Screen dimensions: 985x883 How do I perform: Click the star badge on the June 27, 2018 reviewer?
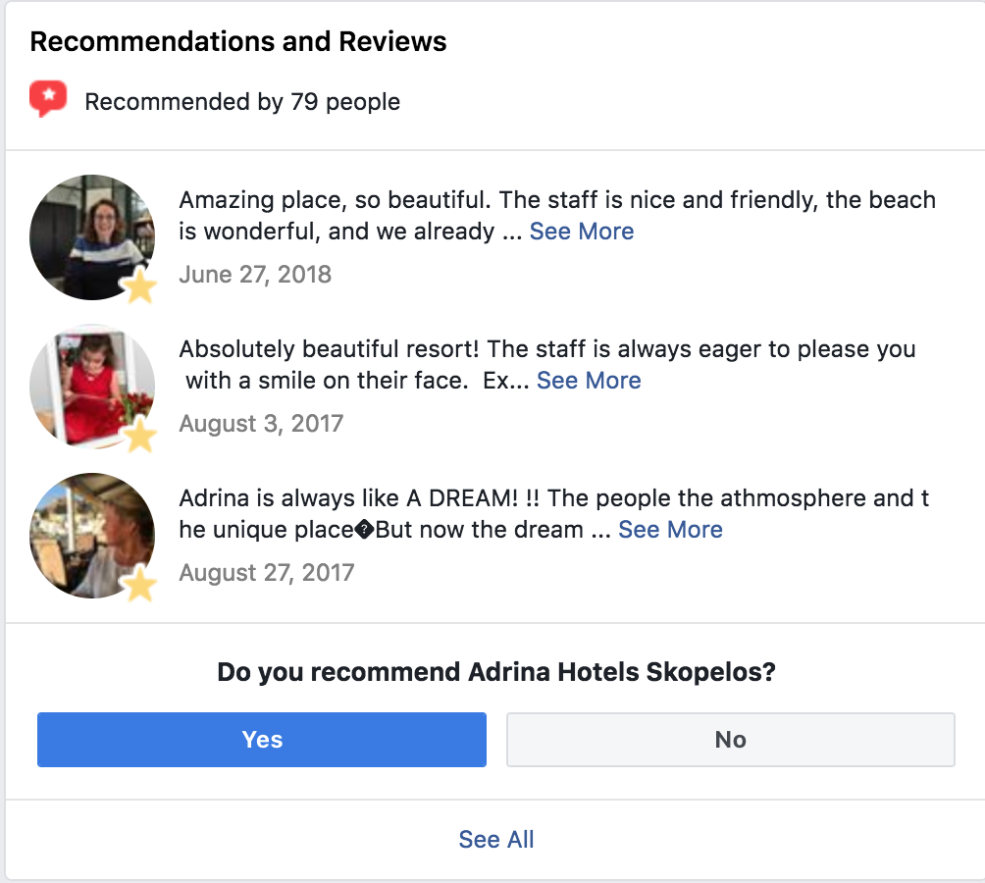tap(140, 286)
